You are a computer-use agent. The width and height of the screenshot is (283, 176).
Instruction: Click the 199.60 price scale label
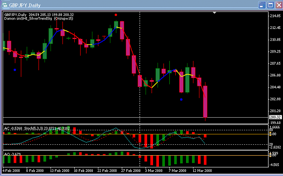(x=275, y=123)
